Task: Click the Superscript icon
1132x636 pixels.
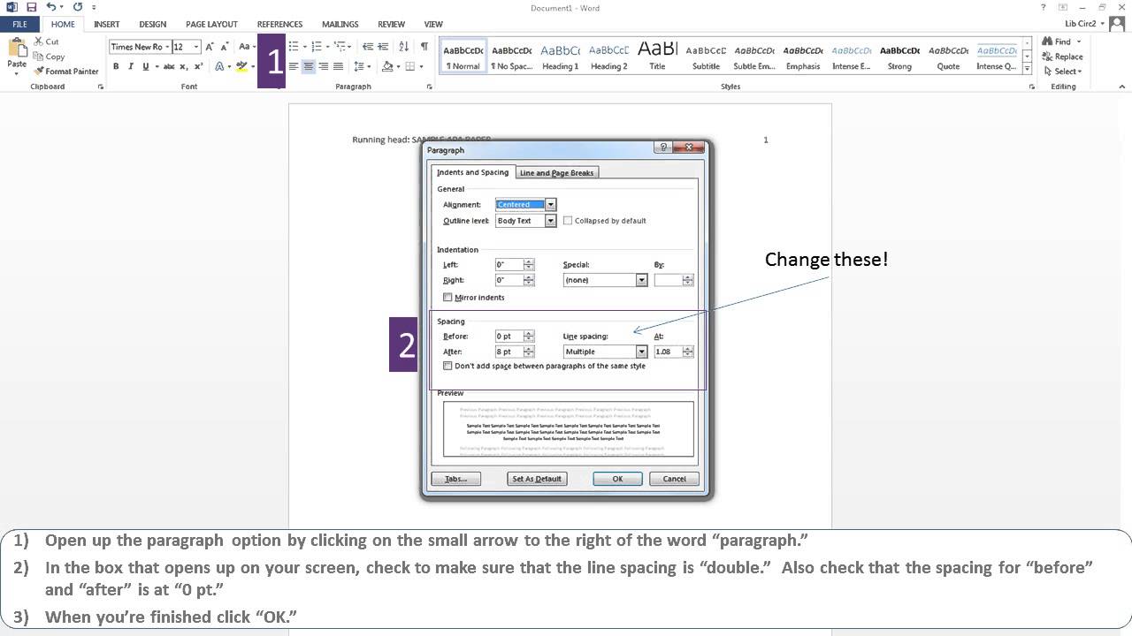Action: 198,66
